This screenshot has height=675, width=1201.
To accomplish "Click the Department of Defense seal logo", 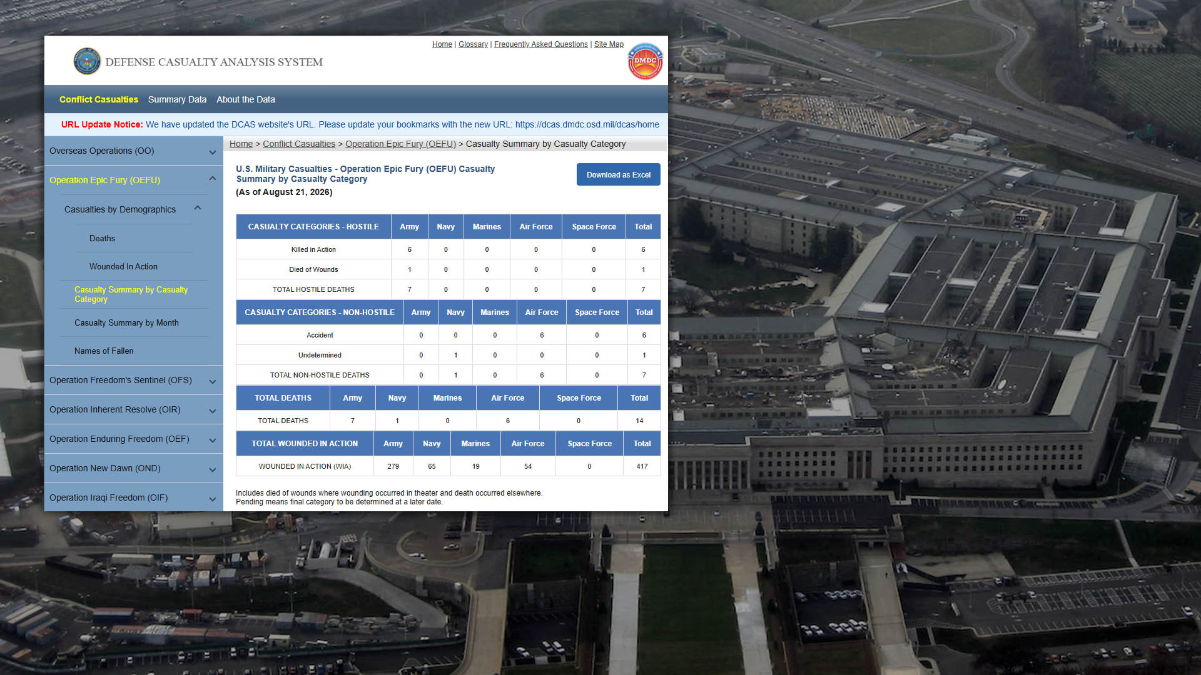I will [x=87, y=61].
